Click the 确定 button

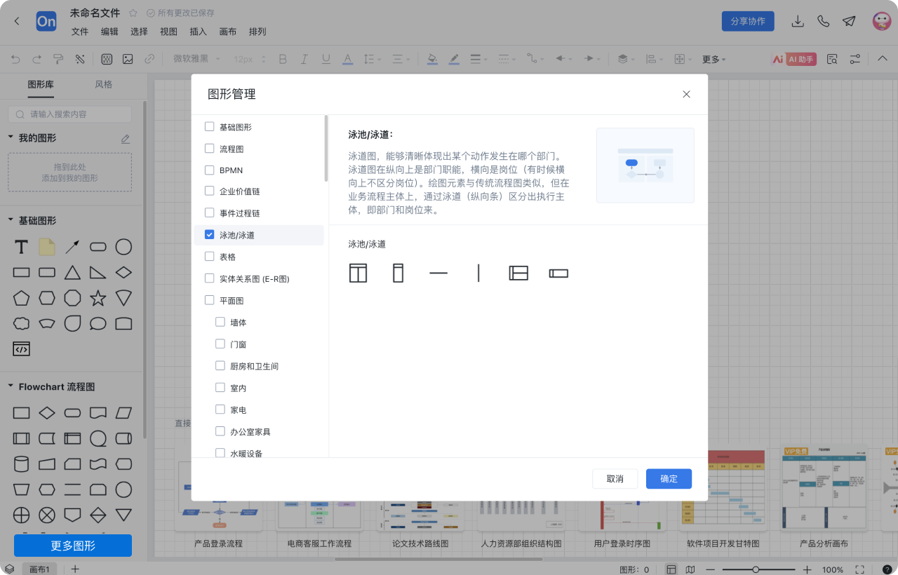(668, 479)
